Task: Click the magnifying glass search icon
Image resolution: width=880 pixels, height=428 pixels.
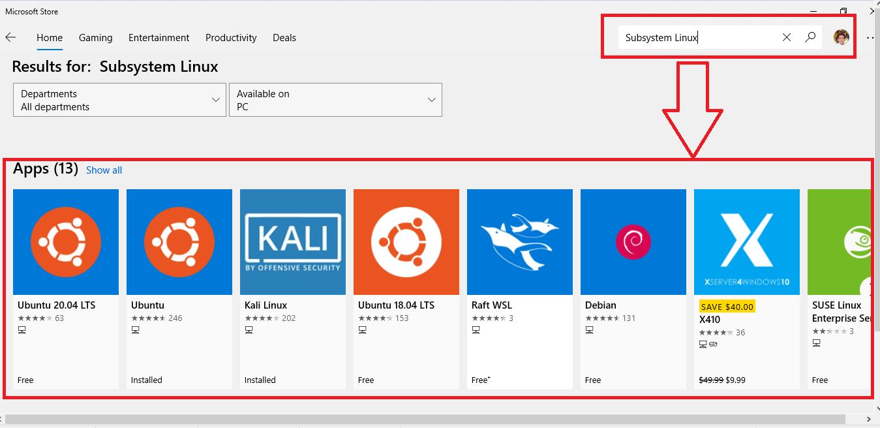Action: 810,37
